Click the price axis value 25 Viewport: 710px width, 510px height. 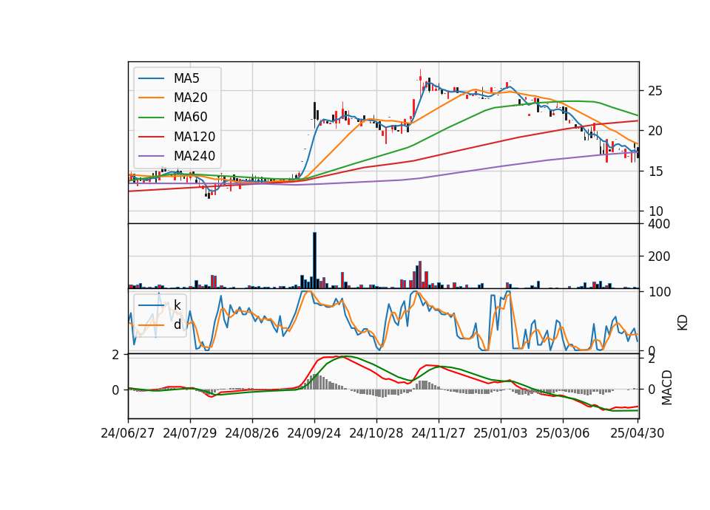tap(655, 91)
